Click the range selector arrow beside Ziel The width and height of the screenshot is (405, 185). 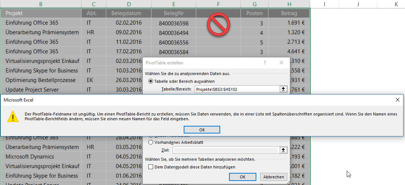[283, 150]
